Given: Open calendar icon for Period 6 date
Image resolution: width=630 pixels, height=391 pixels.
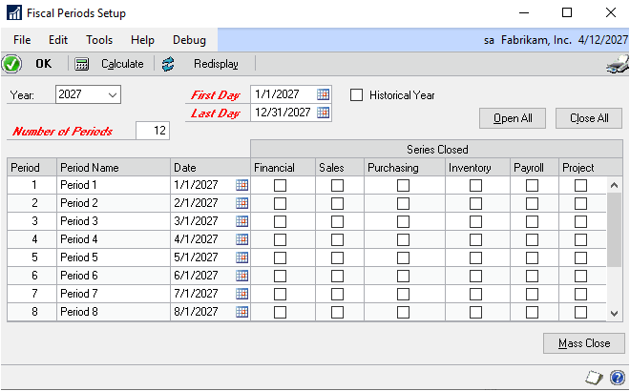Looking at the screenshot, I should (241, 276).
